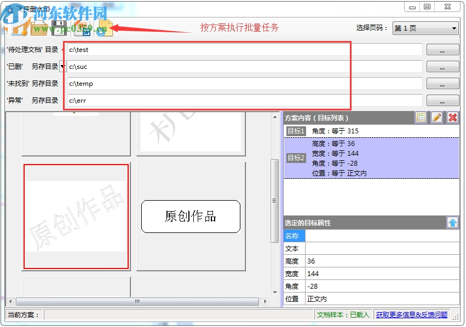466x327 pixels.
Task: Click the 高度 value cell showing 36
Action: (x=382, y=261)
